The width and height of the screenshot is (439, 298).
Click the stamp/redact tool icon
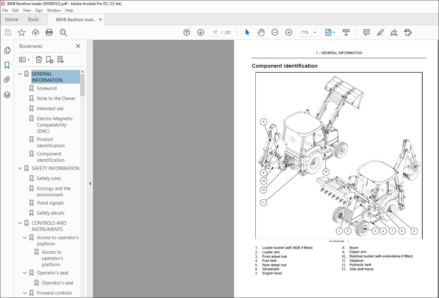tap(408, 32)
